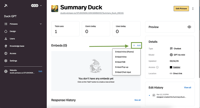Viewport: 200px width, 108px height.
Task: Open the Design menu item
Action: (x=13, y=31)
